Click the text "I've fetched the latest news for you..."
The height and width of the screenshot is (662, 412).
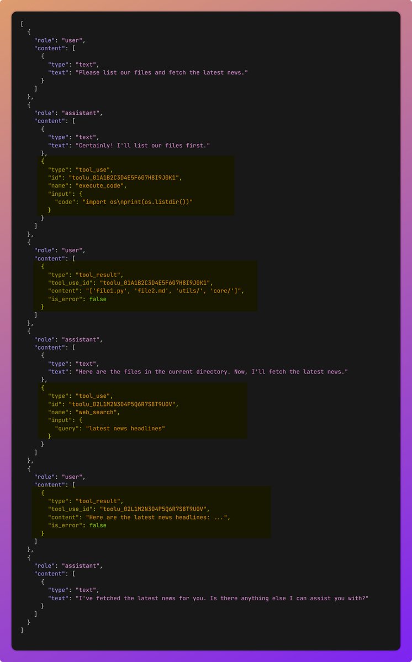(x=222, y=598)
